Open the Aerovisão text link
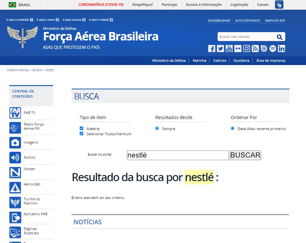This screenshot has width=306, height=243. (32, 184)
